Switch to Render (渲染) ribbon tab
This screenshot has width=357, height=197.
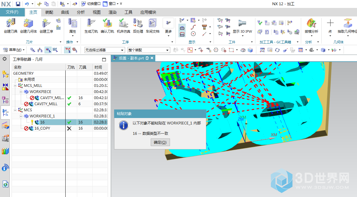click(113, 12)
